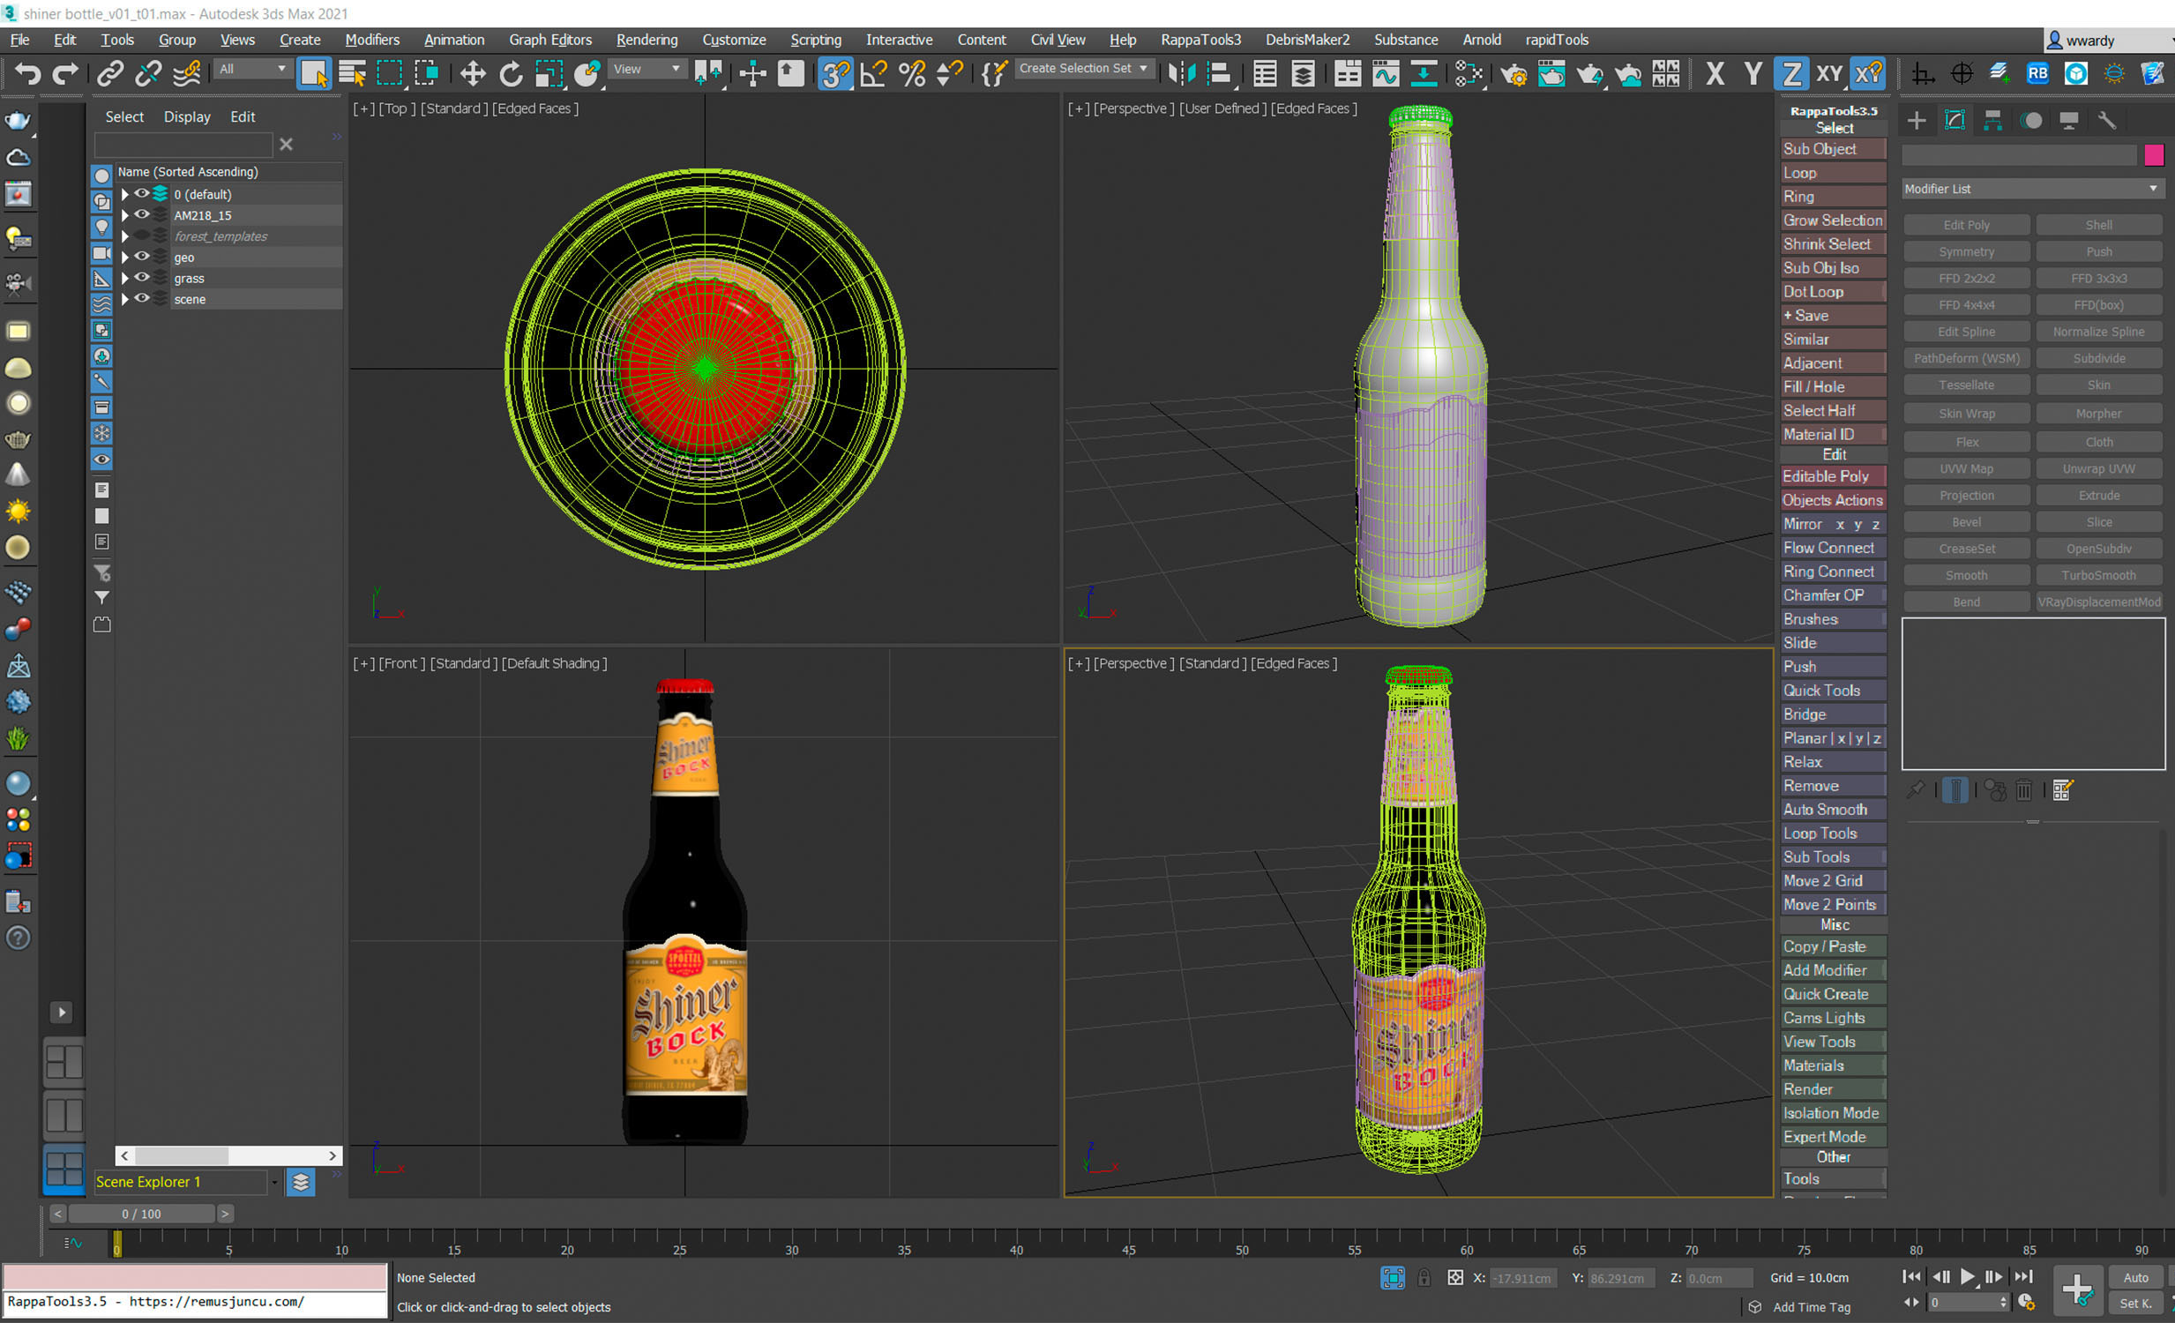Click Configure Modifier Sets icon

coord(2062,790)
